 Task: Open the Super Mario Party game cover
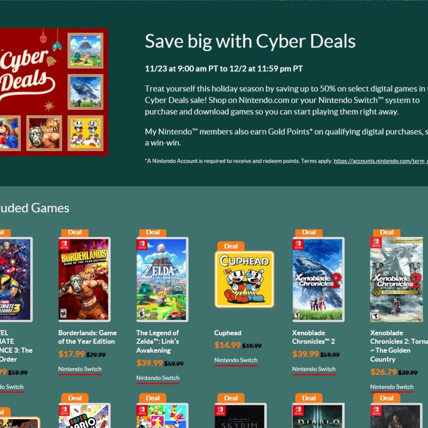[84, 416]
